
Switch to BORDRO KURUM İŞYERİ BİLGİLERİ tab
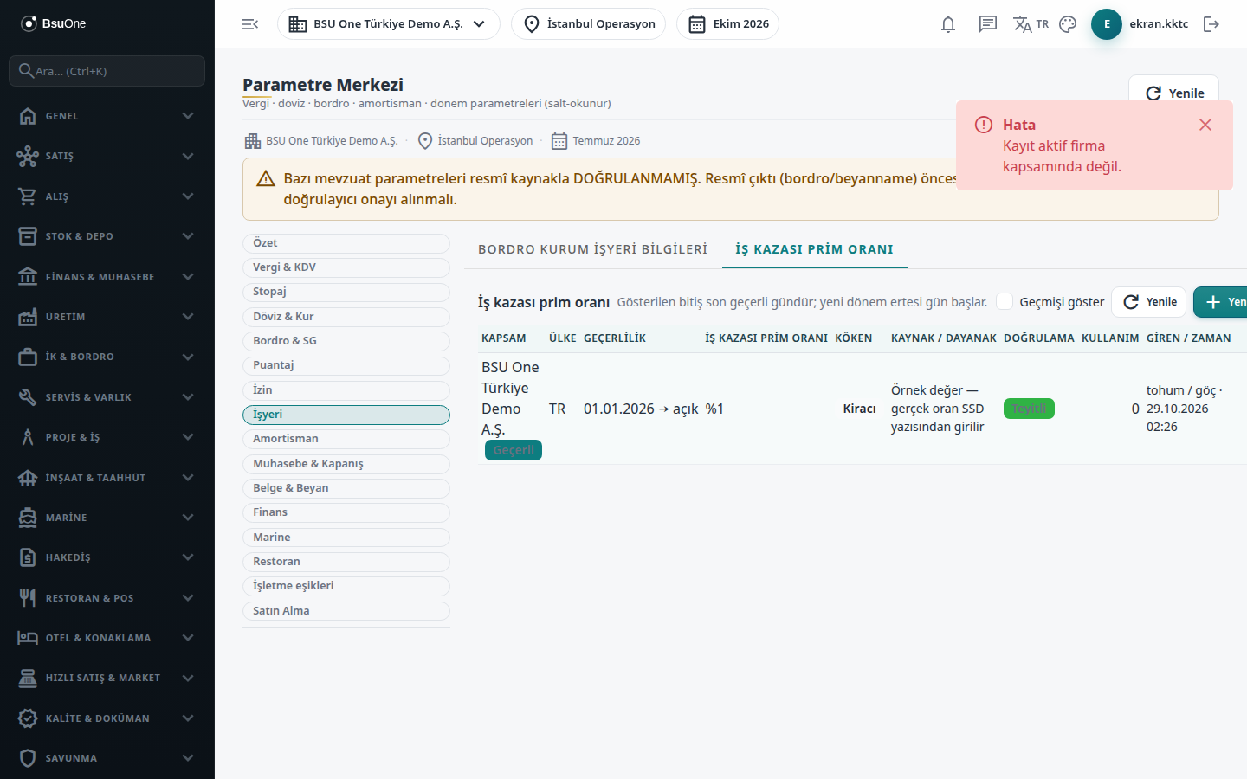pyautogui.click(x=592, y=249)
